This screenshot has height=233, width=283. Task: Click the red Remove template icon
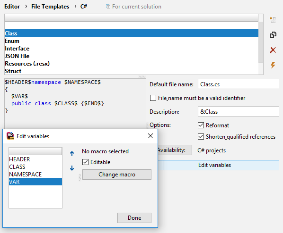click(x=273, y=50)
